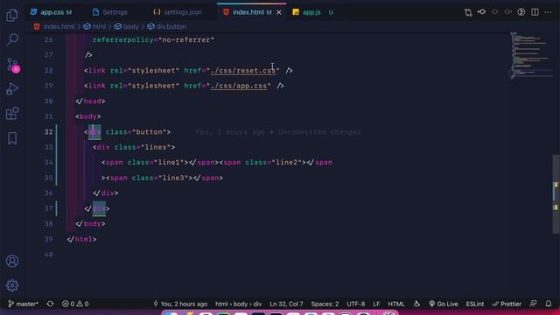Click the minimap code overview

(530, 55)
